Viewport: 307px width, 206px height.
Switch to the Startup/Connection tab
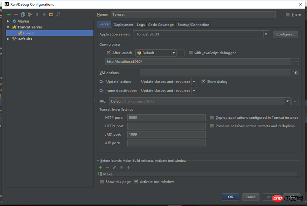click(x=193, y=25)
